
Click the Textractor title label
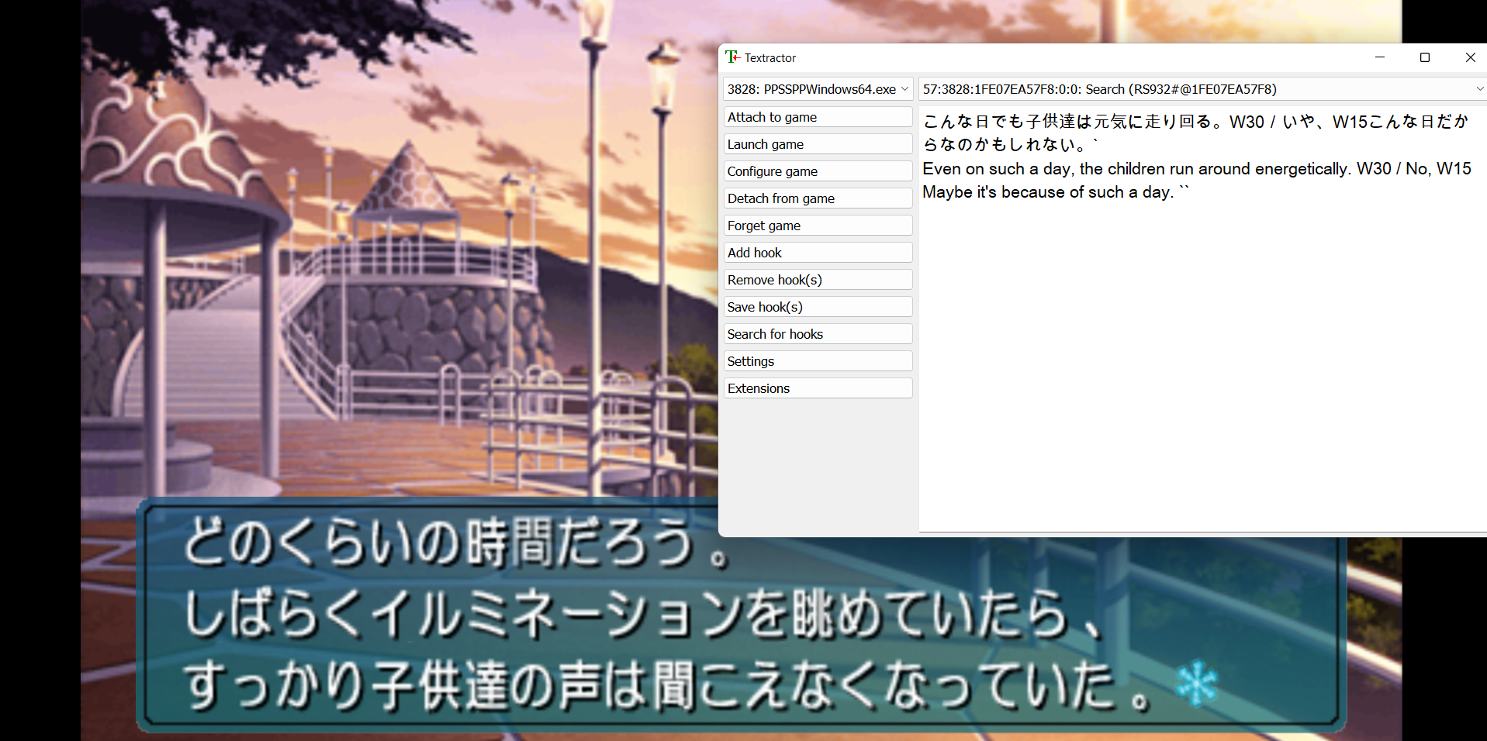tap(771, 57)
